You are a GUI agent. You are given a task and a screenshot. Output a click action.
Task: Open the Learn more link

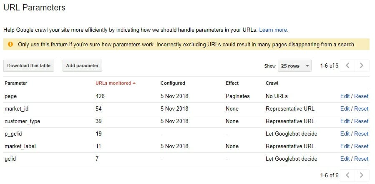pyautogui.click(x=273, y=30)
